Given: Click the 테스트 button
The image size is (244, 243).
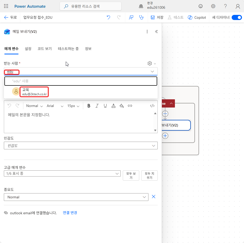Looking at the screenshot, I should point(175,17).
